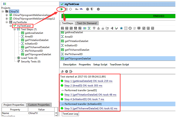This screenshot has width=176, height=117.
Task: Open the Test On Demand tab
Action: (x=87, y=23)
